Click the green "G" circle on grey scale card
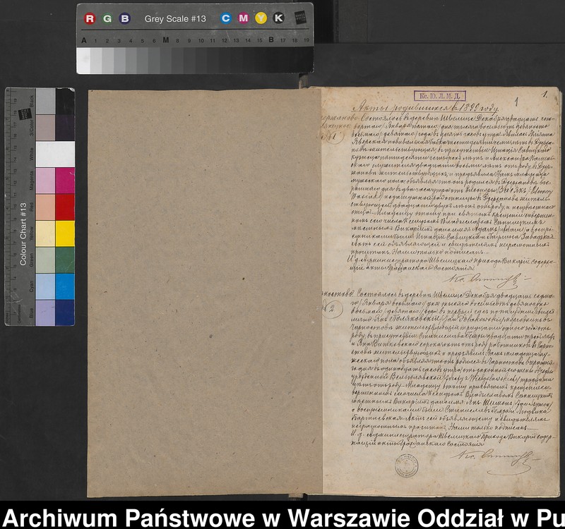Screen dimensions: 565x529 [107, 19]
